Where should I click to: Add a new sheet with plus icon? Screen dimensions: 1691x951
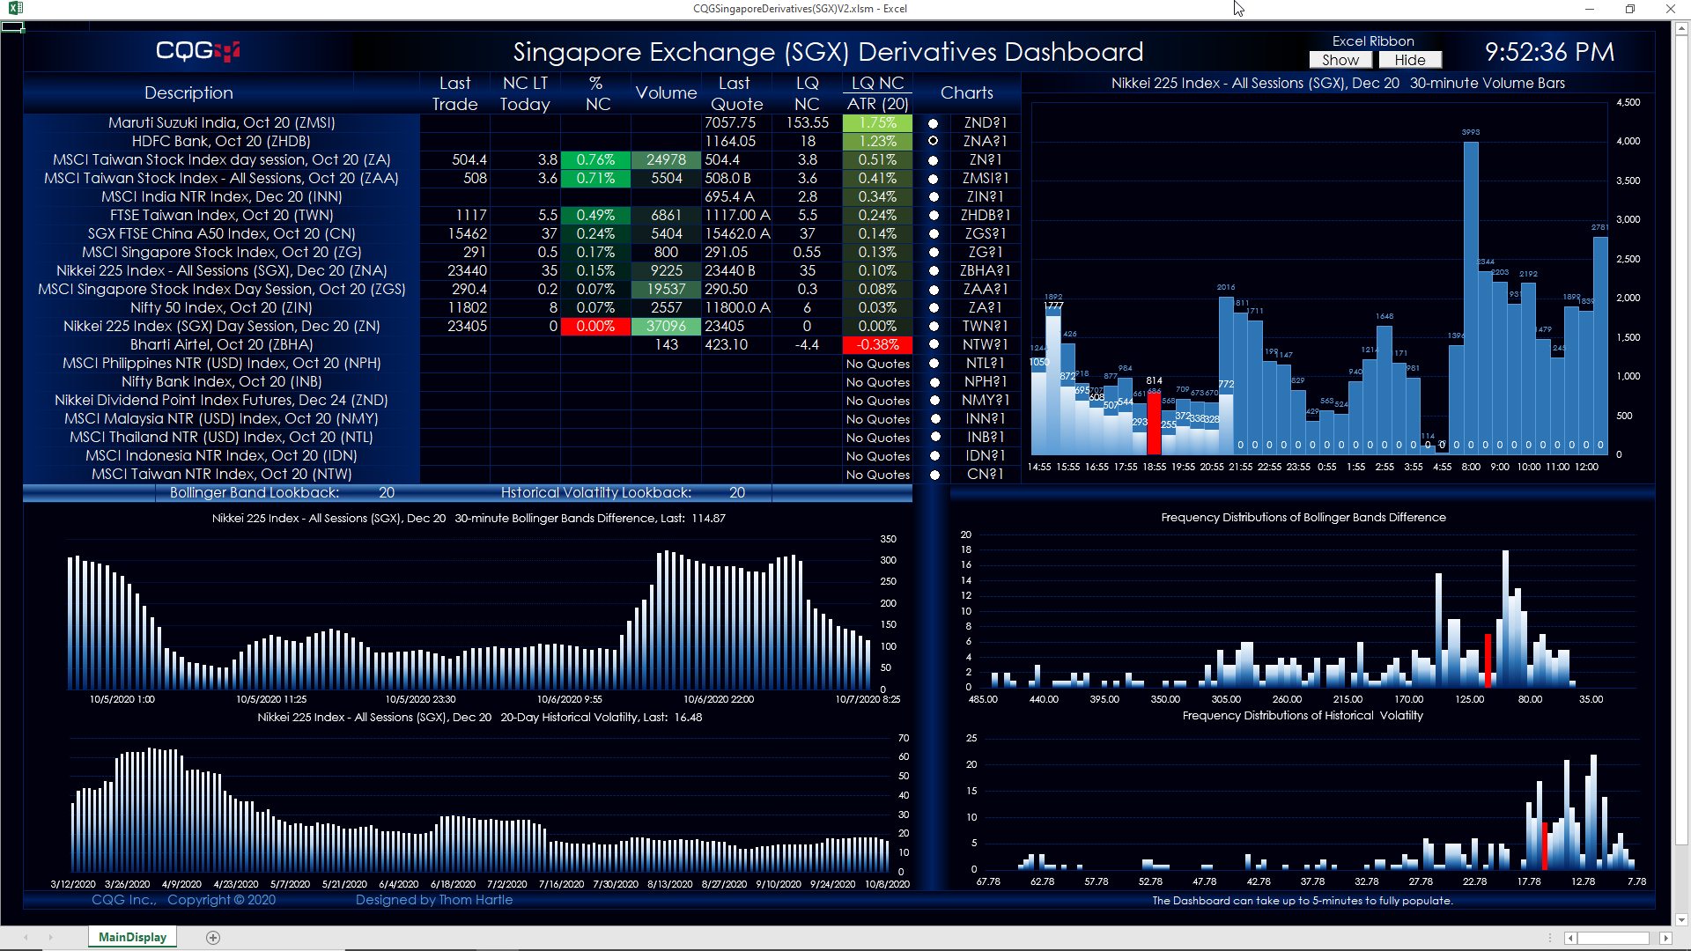tap(213, 938)
